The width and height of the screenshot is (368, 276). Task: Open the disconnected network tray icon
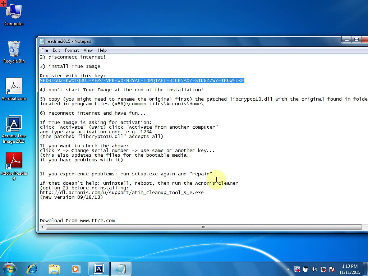pyautogui.click(x=323, y=269)
